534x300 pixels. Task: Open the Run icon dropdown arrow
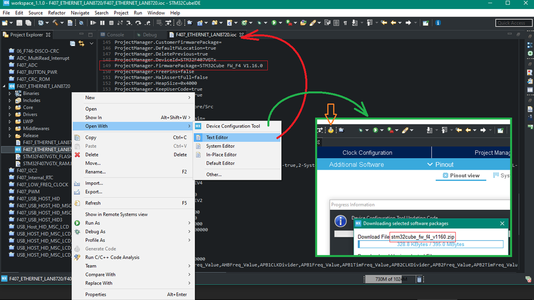[280, 23]
